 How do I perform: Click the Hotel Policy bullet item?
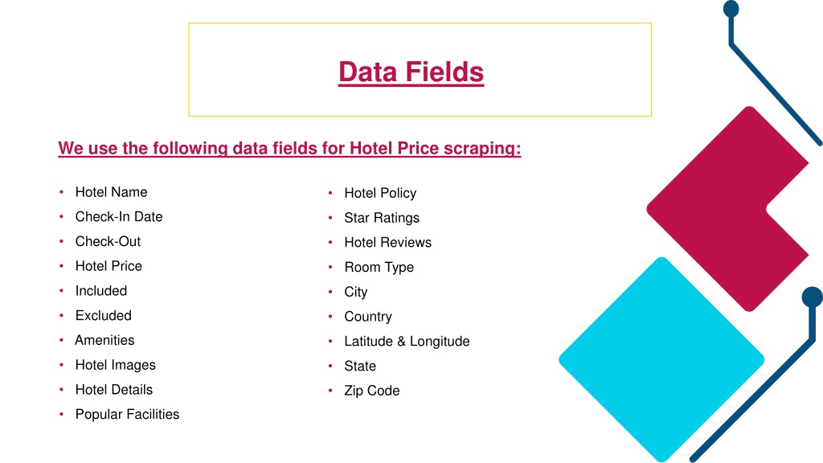(380, 193)
